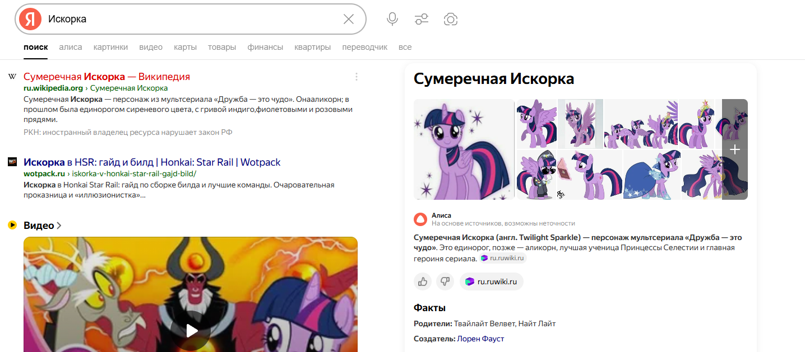Open Сумеречная Искорка — Википедия result
Image resolution: width=805 pixels, height=352 pixels.
pos(107,77)
